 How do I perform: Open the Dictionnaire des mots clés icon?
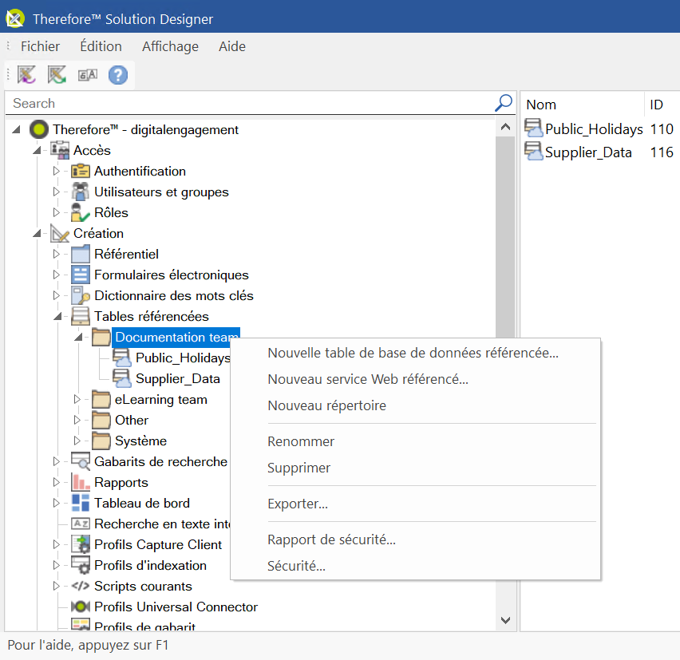click(81, 294)
